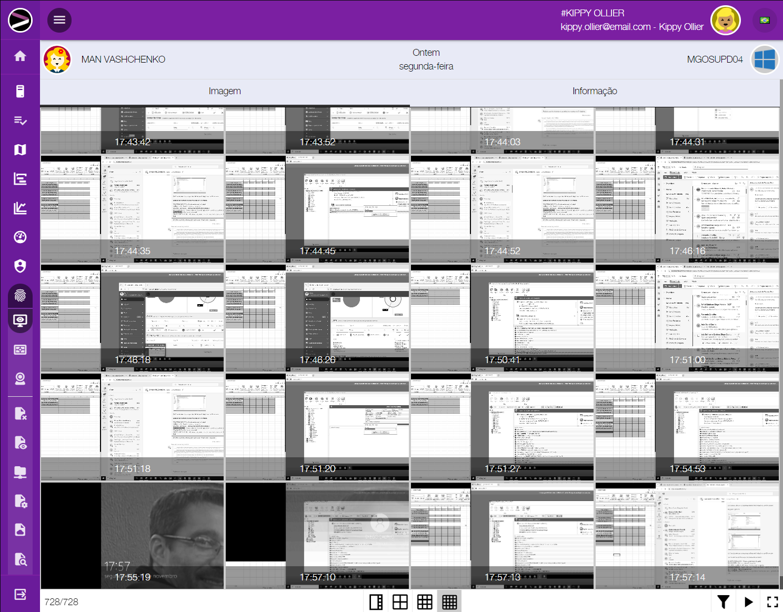Screen dimensions: 783x612
Task: Open the Kippy Ollier profile avatar
Action: pyautogui.click(x=726, y=20)
